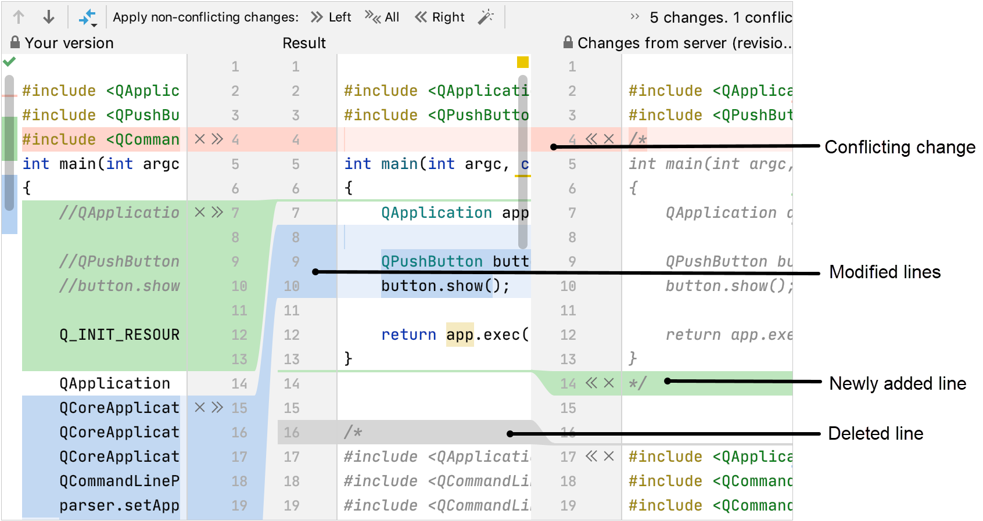Viewport: 983px width, 521px height.
Task: Apply non-conflicting changes from Right
Action: click(440, 17)
